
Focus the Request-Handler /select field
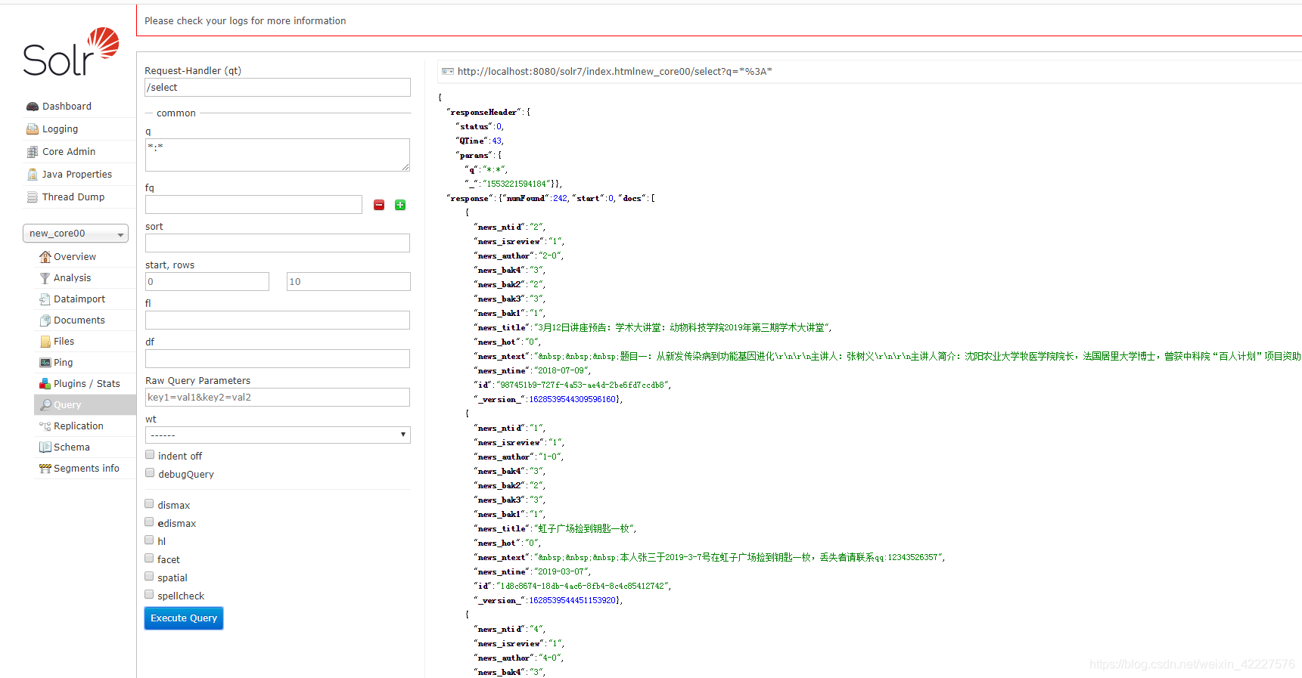point(278,87)
